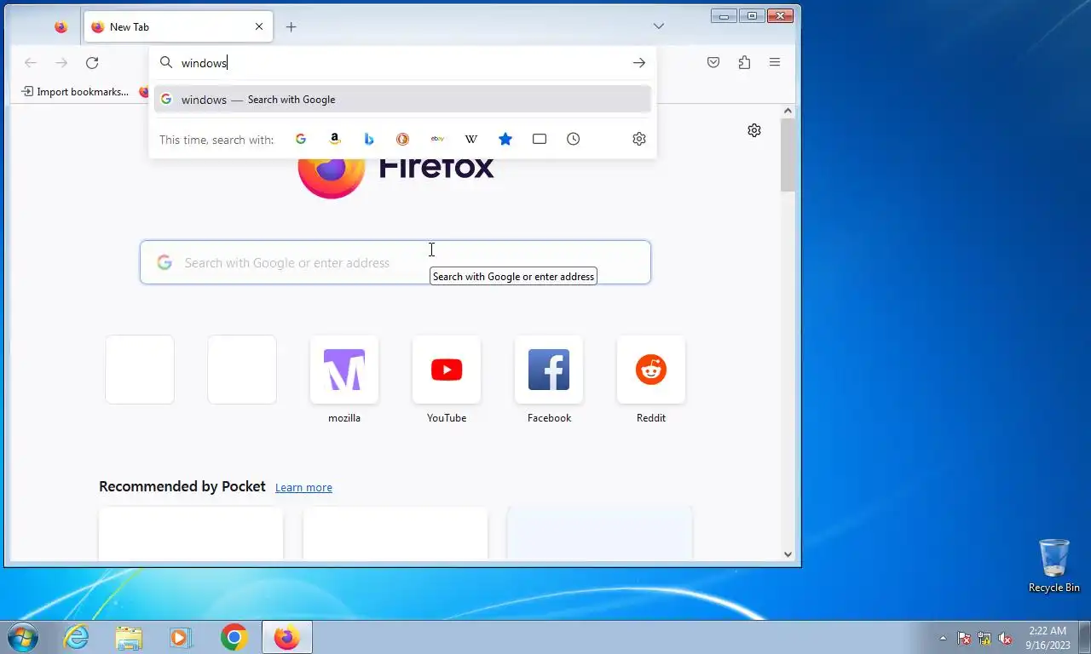Search this time with eBay
This screenshot has width=1091, height=654.
(x=437, y=139)
